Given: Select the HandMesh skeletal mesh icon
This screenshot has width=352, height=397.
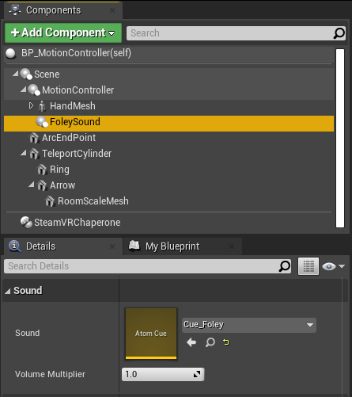Looking at the screenshot, I should pyautogui.click(x=42, y=106).
